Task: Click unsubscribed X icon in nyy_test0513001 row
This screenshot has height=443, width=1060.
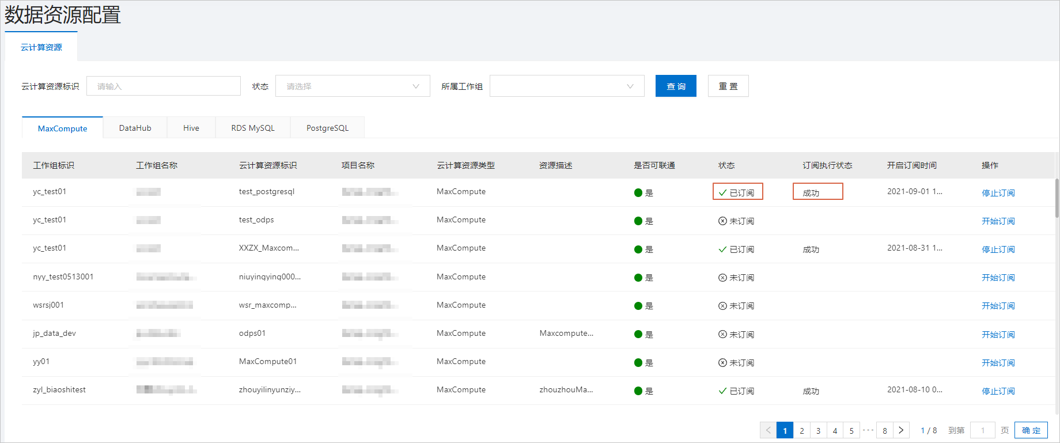Action: [x=722, y=278]
